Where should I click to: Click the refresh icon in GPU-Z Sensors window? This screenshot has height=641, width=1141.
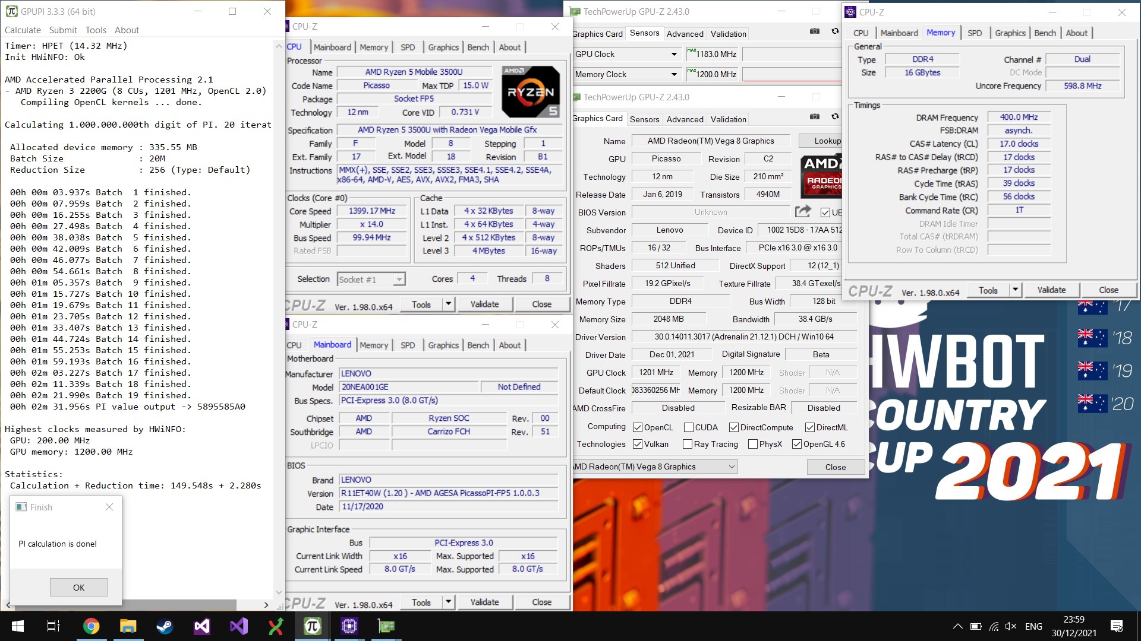coord(835,31)
